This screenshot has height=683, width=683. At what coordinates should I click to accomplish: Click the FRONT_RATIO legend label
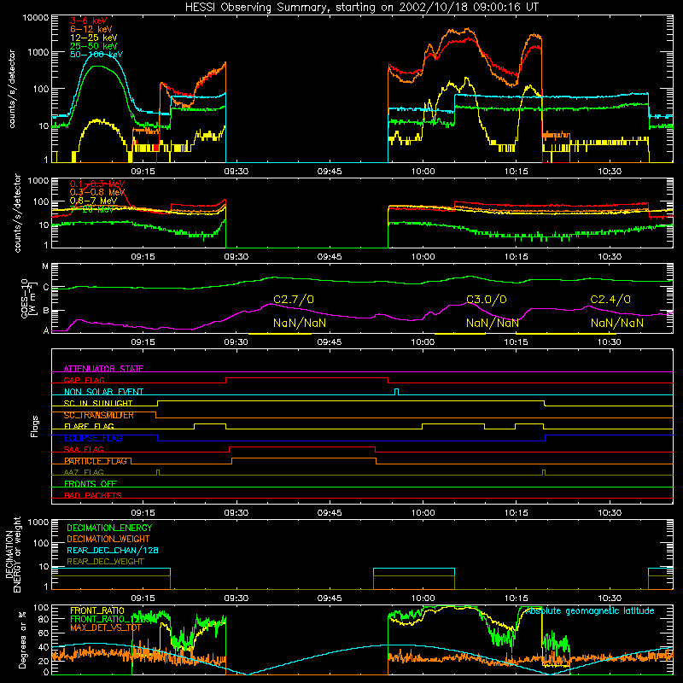pyautogui.click(x=97, y=610)
